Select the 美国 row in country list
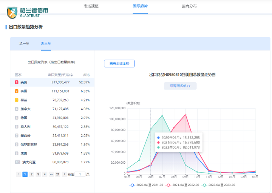 52,82
